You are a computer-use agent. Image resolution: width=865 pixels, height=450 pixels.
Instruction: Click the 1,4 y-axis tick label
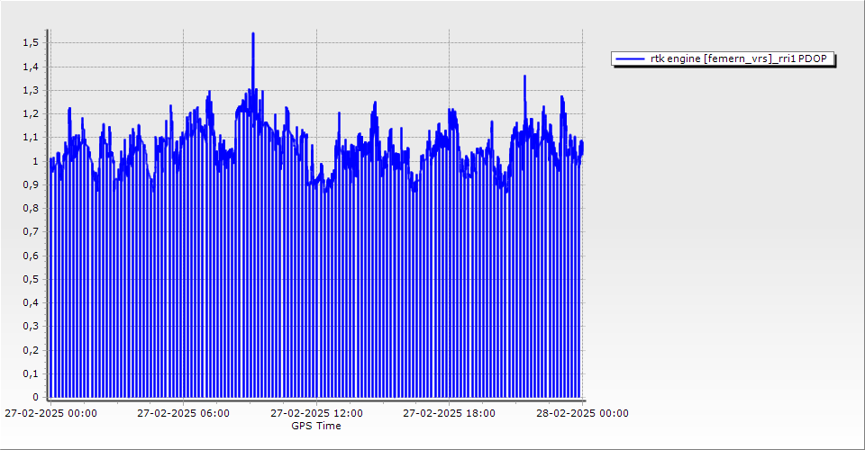31,67
